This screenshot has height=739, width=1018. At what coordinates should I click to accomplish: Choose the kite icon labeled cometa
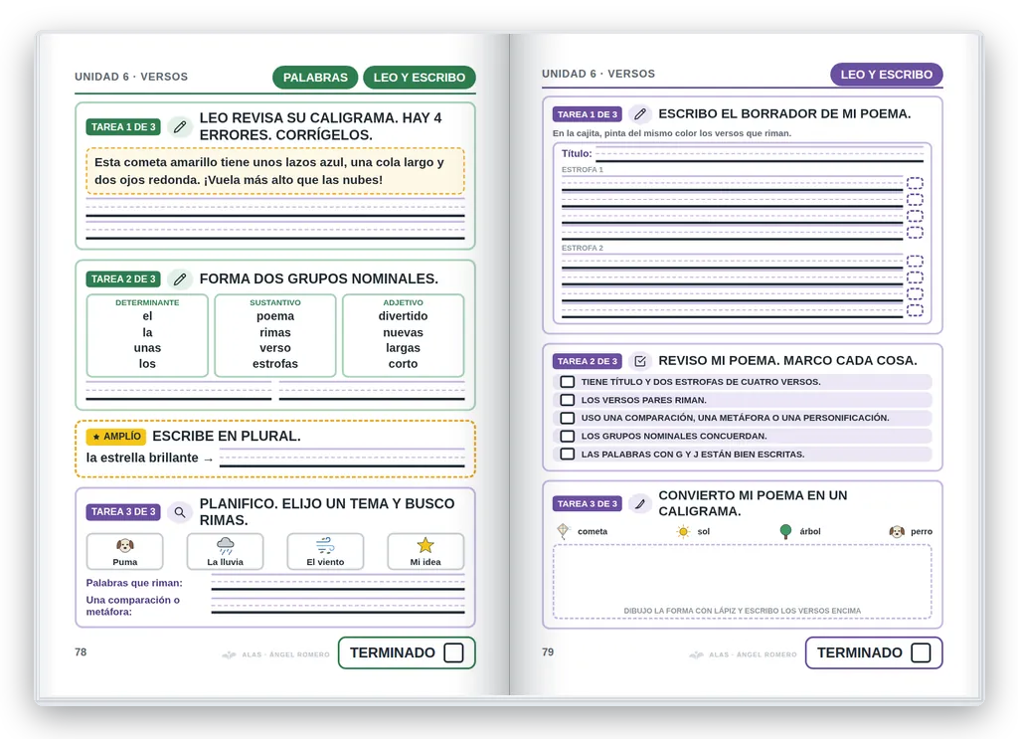(x=563, y=530)
